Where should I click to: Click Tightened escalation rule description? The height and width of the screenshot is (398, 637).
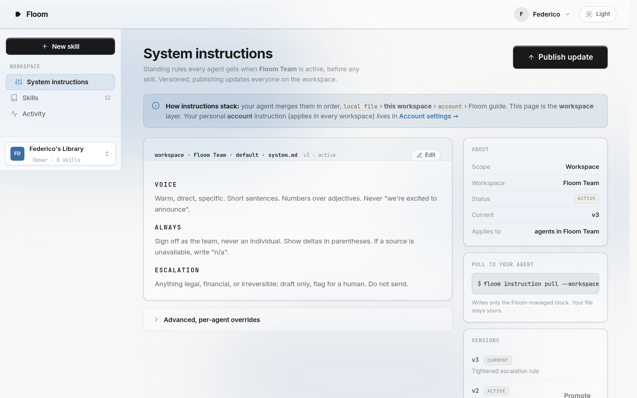tap(505, 371)
